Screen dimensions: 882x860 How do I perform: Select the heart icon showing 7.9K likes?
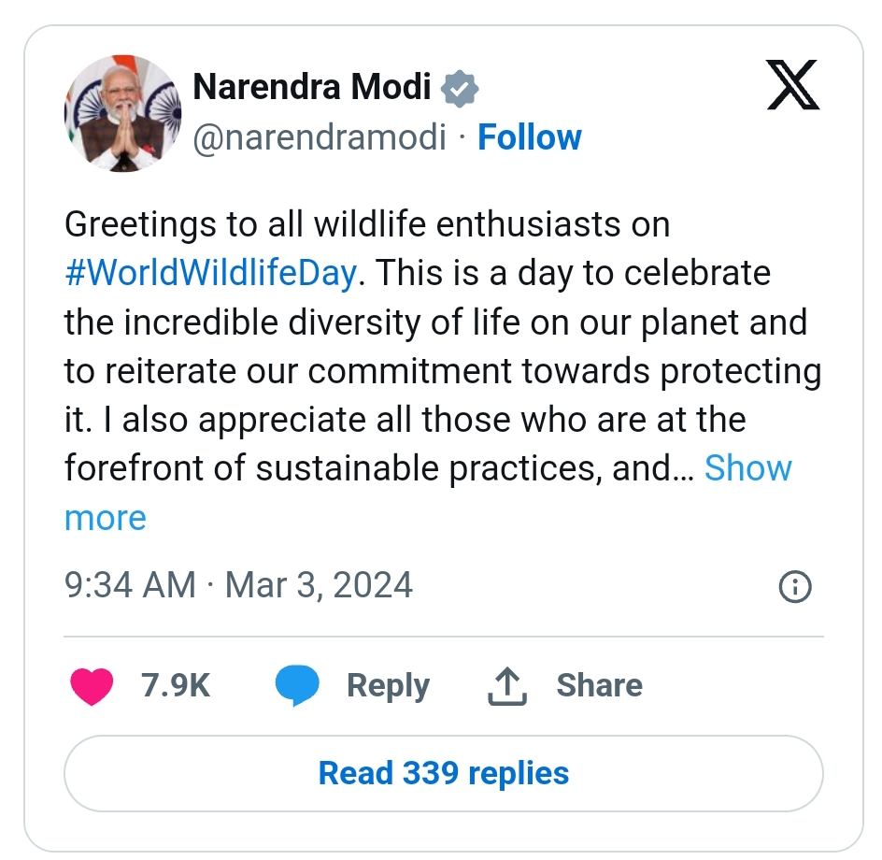pyautogui.click(x=92, y=685)
